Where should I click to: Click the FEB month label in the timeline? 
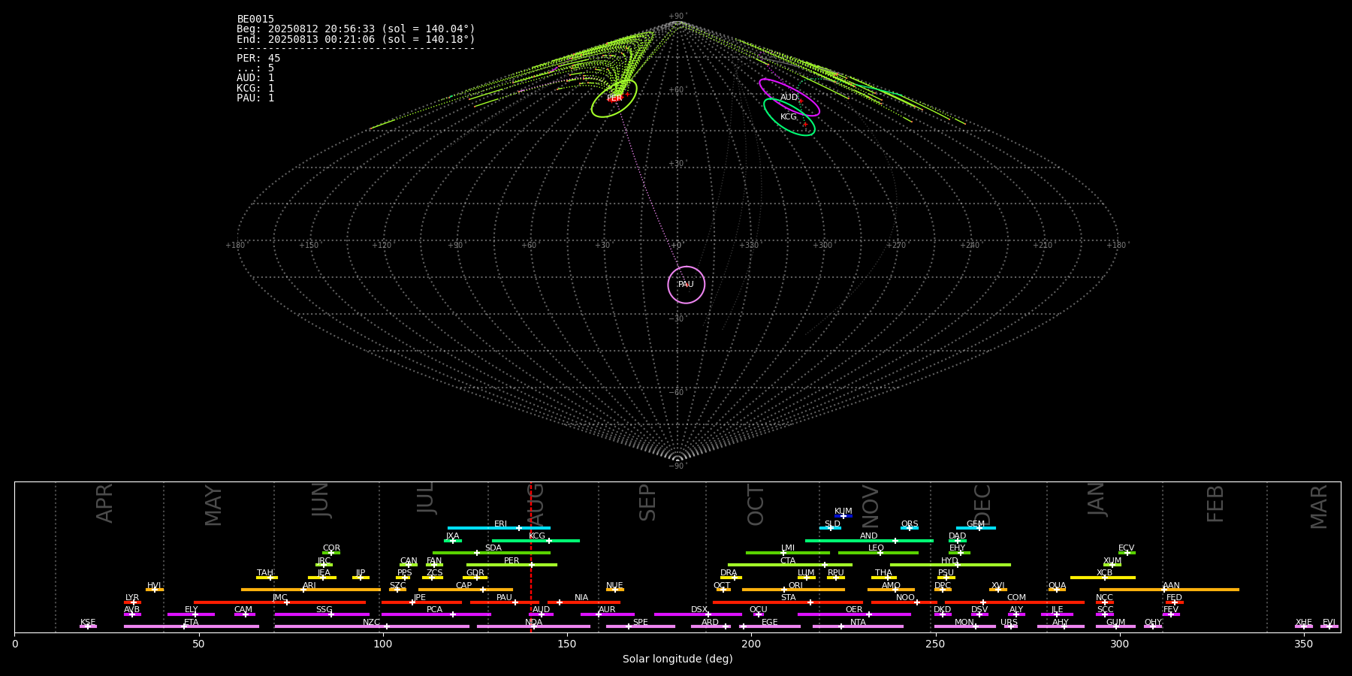point(1215,503)
